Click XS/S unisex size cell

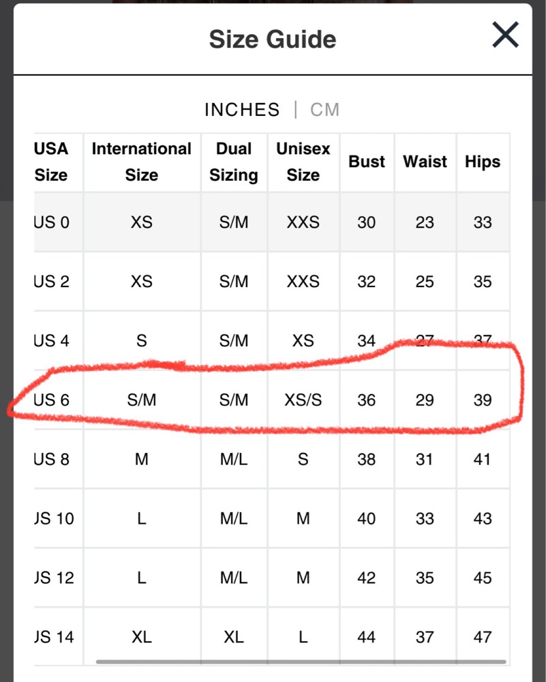point(303,400)
